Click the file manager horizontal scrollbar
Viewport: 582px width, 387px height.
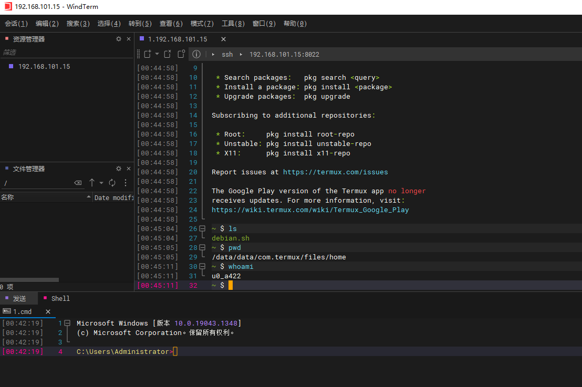coord(29,280)
